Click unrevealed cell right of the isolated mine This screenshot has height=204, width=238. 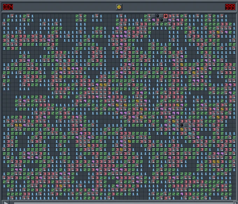click(185, 125)
